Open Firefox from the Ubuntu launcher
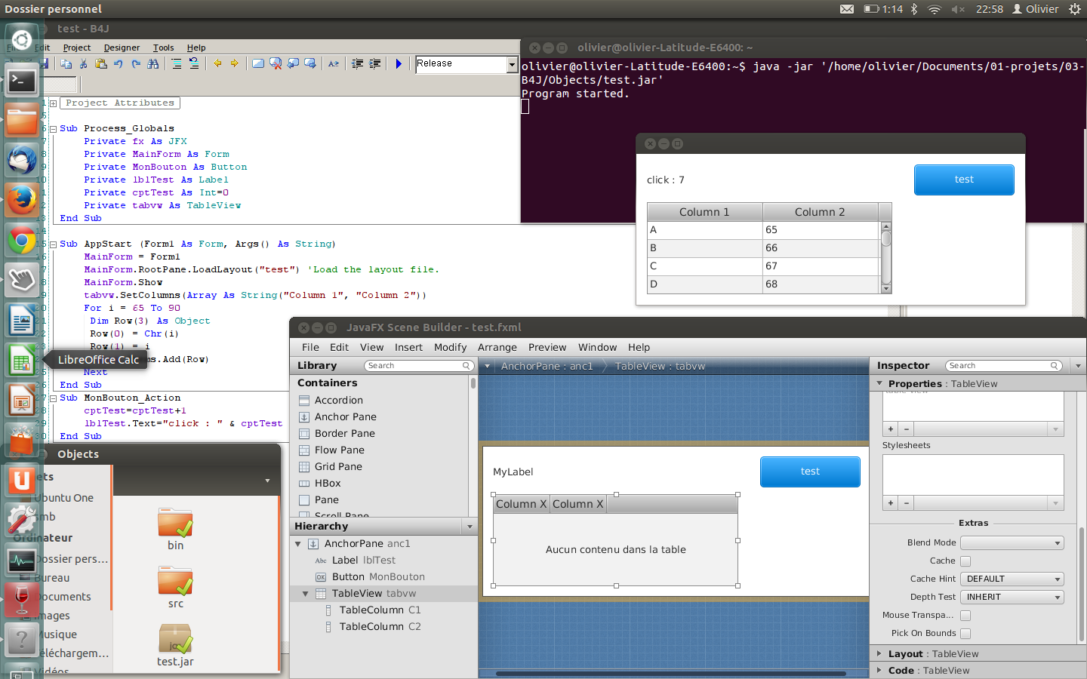 coord(22,201)
